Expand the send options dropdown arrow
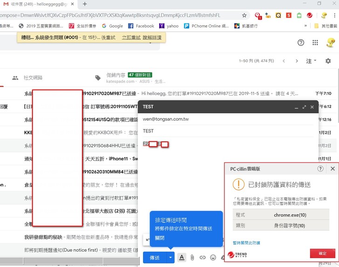 point(171,257)
